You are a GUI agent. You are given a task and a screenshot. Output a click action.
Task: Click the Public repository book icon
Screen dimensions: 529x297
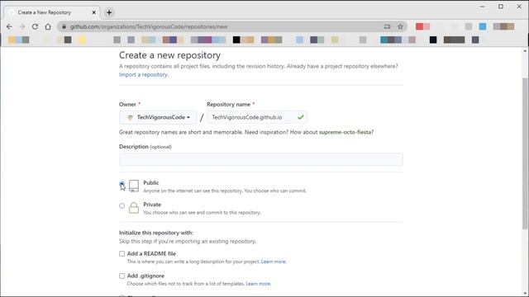pyautogui.click(x=134, y=186)
